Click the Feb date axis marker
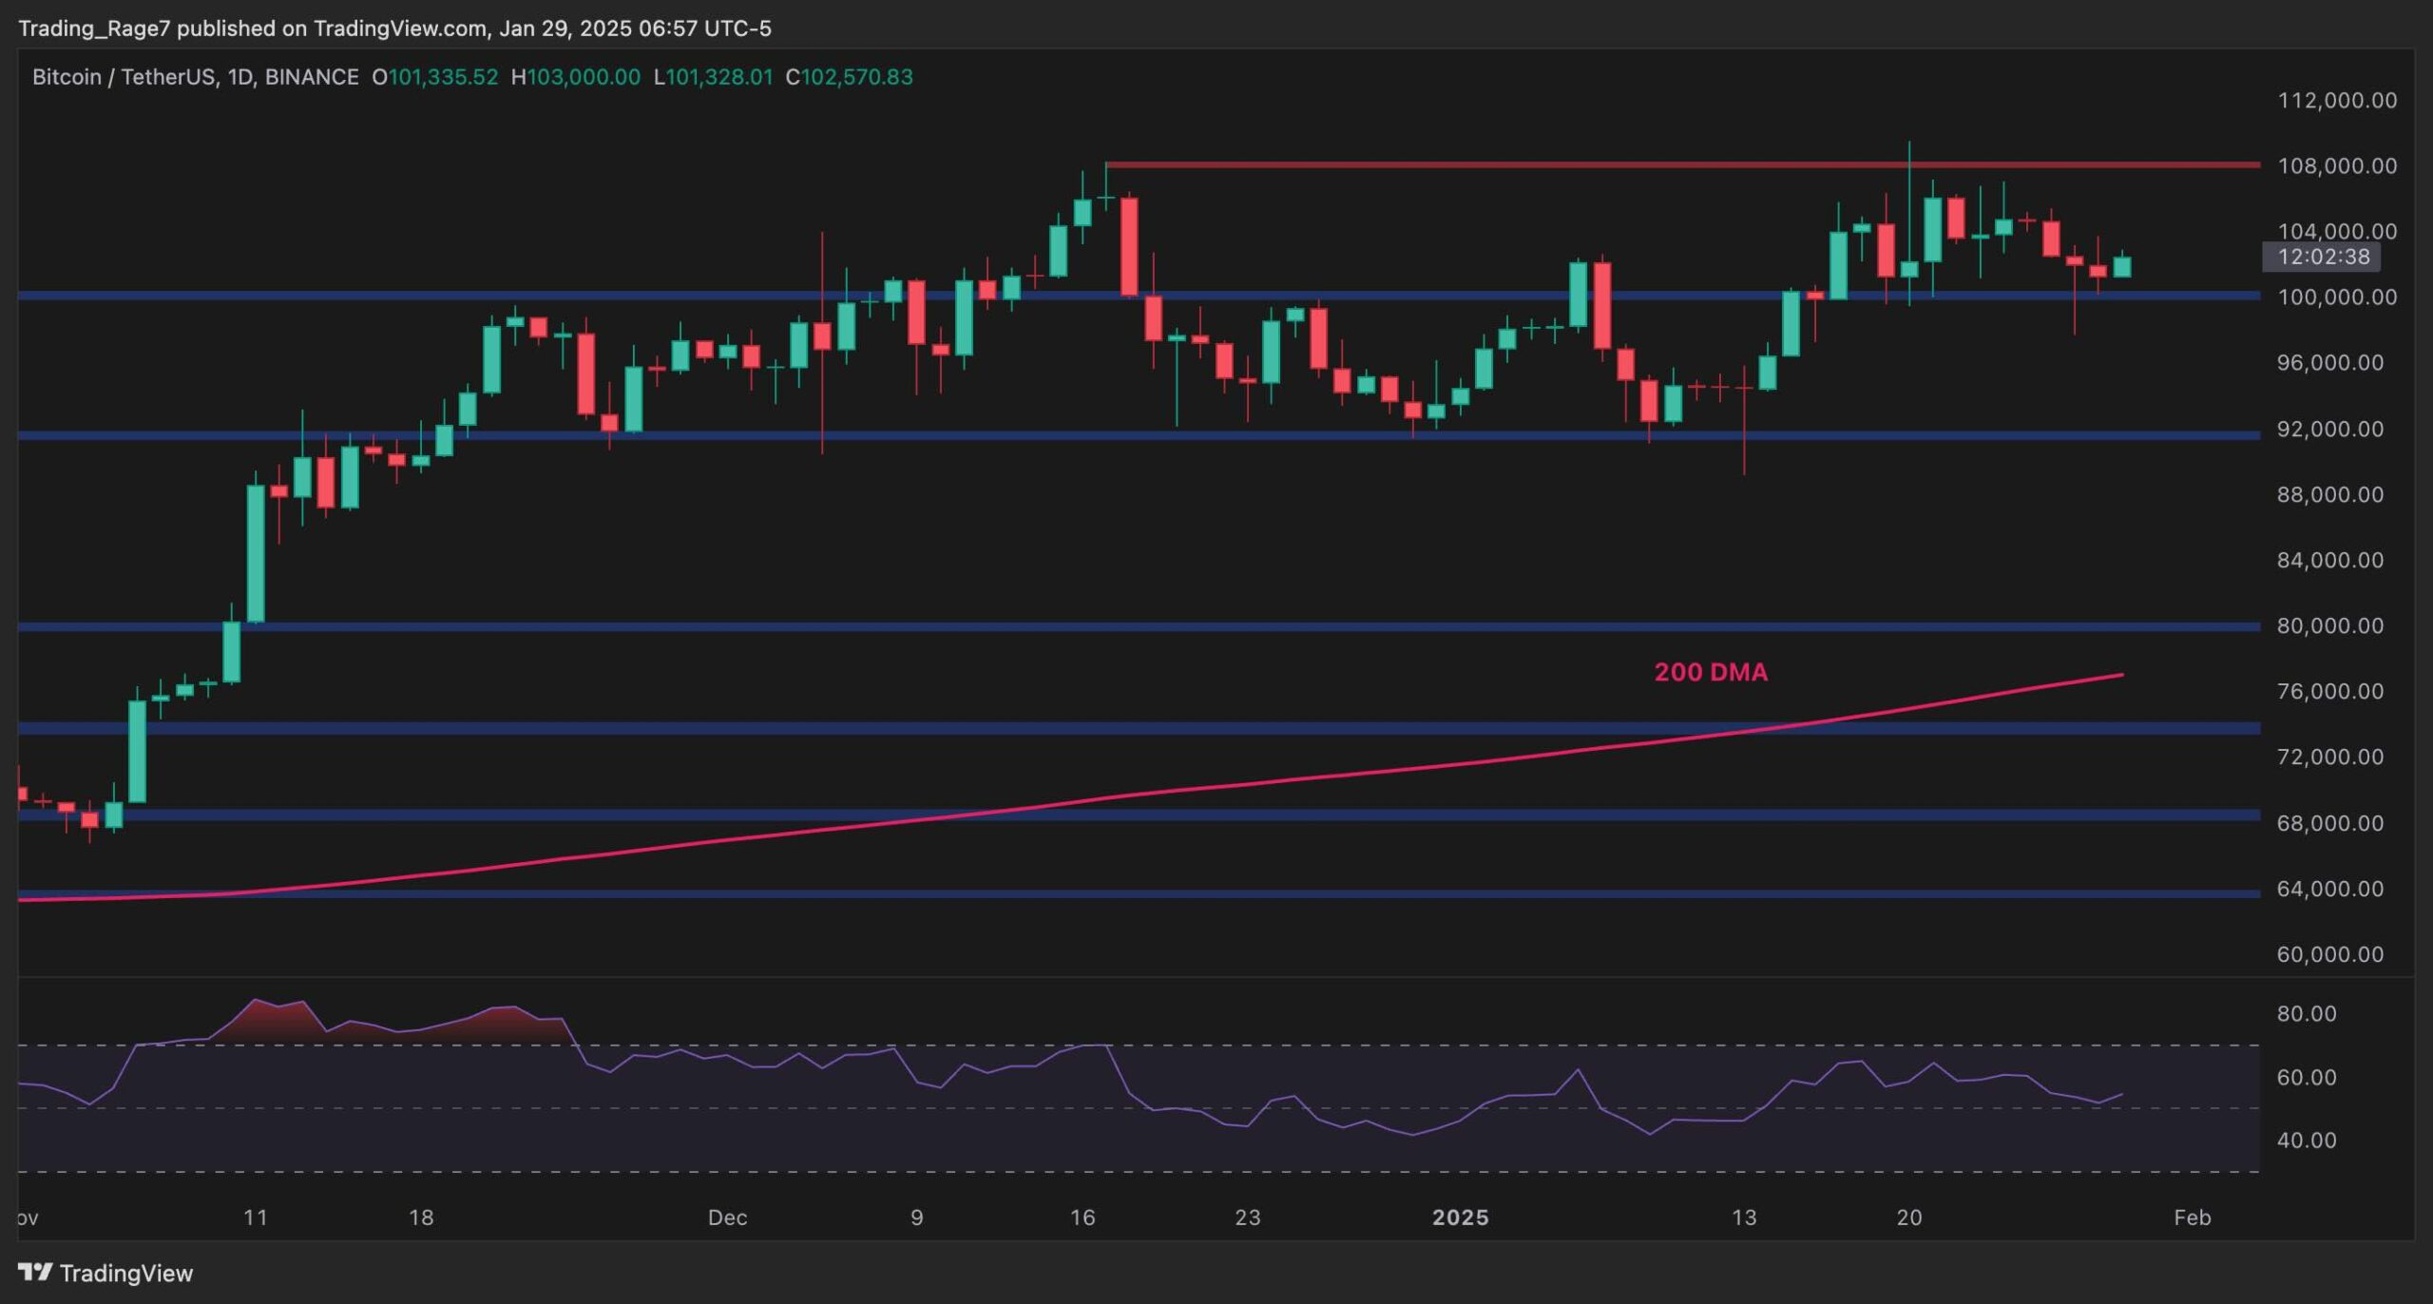The height and width of the screenshot is (1304, 2433). (x=2192, y=1218)
